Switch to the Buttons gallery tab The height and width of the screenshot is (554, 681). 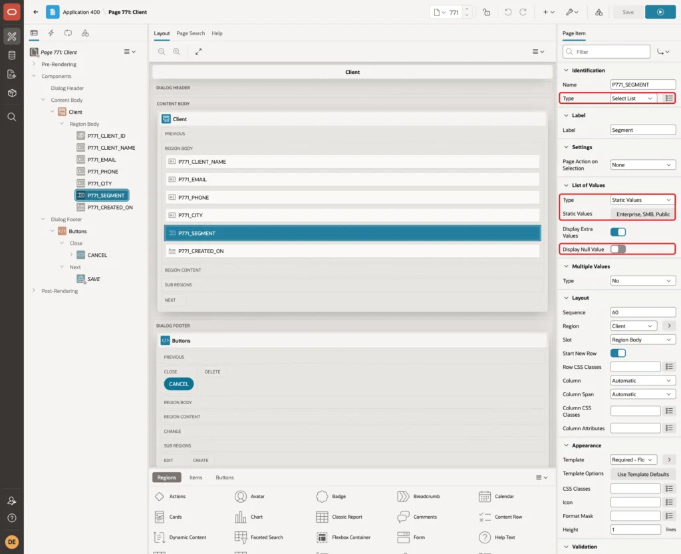click(225, 477)
